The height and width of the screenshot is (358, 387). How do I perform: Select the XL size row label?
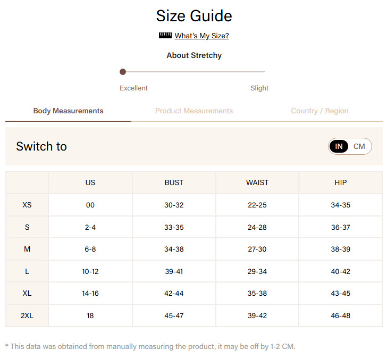[27, 293]
